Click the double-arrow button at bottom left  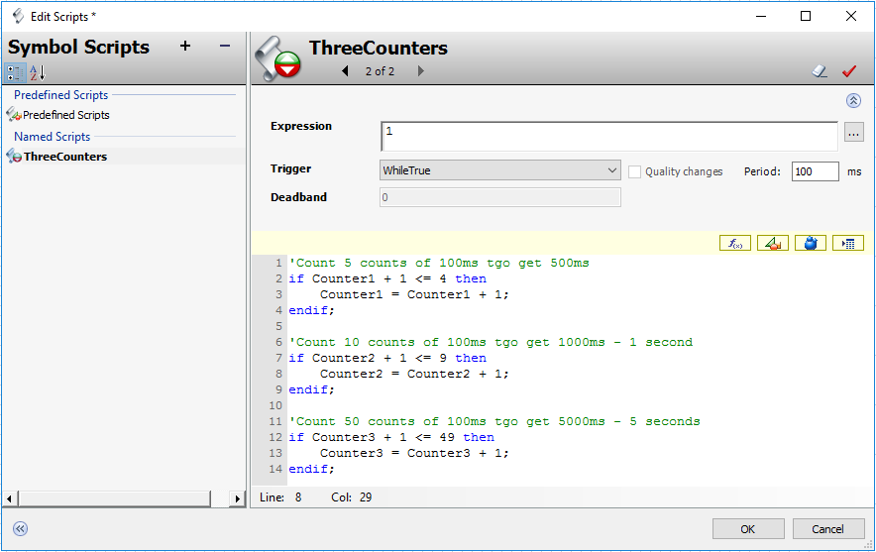click(20, 529)
